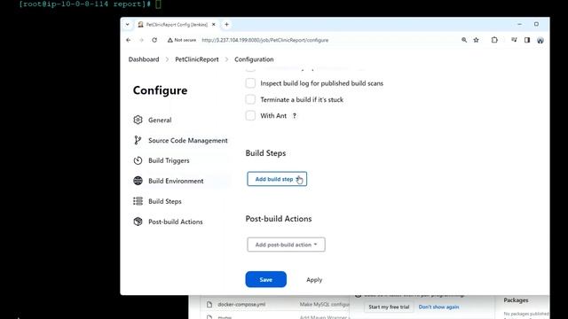The image size is (568, 319).
Task: Click Start my free trial in background window
Action: [x=389, y=307]
